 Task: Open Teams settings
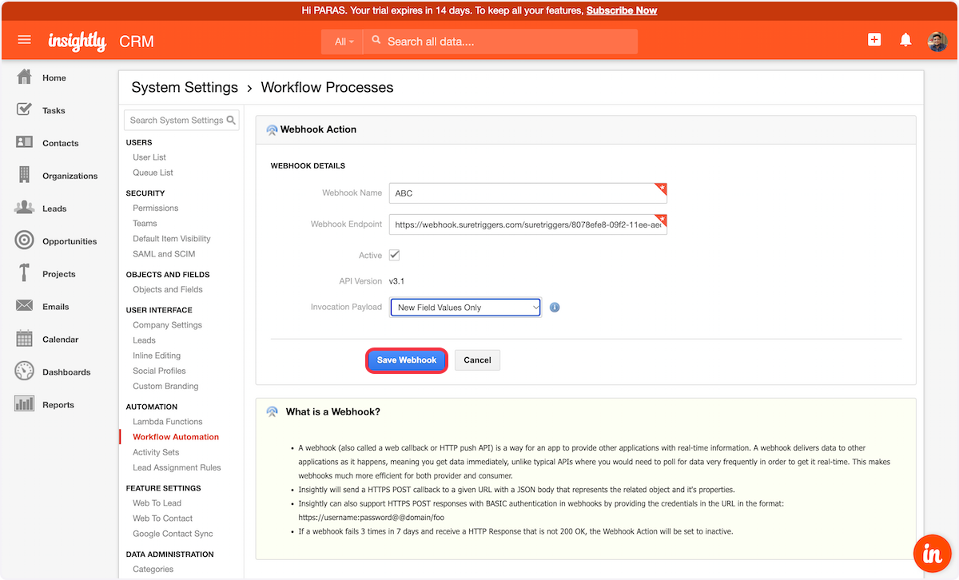(x=145, y=224)
